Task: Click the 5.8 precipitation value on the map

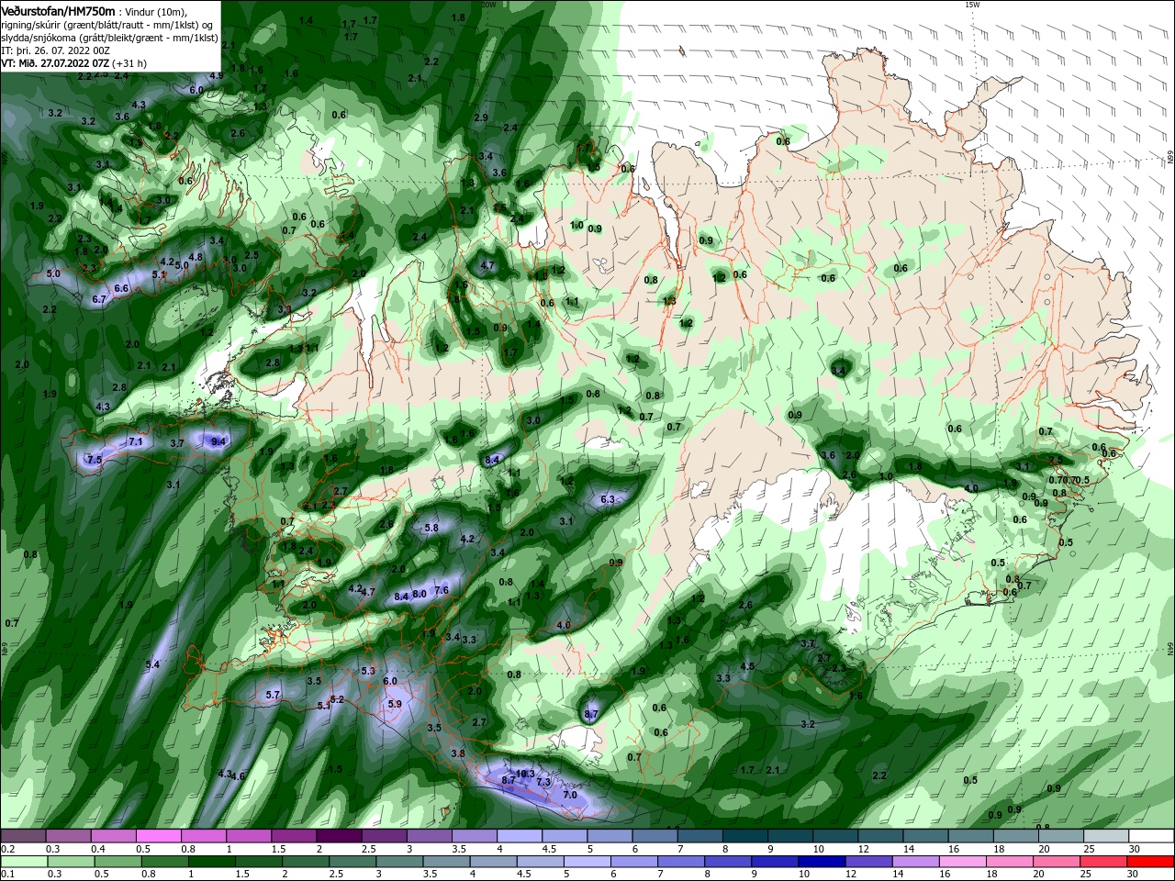Action: [x=431, y=528]
